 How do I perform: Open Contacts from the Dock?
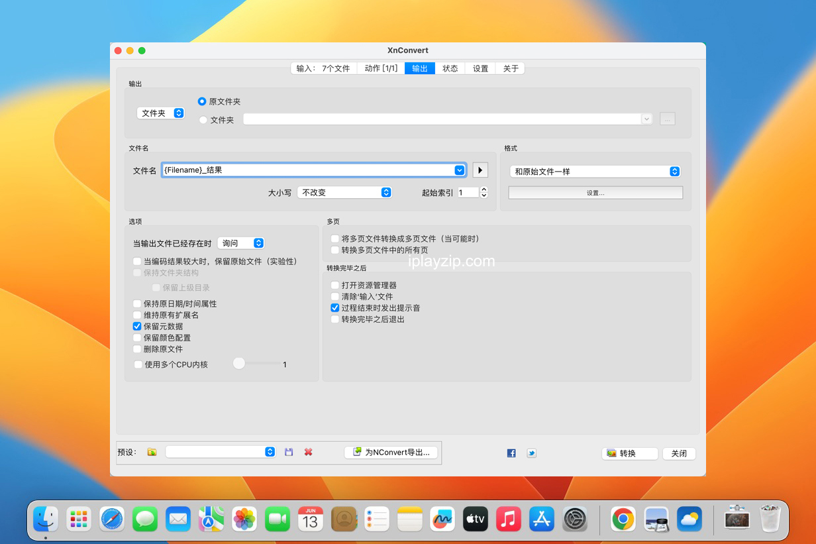pos(344,519)
